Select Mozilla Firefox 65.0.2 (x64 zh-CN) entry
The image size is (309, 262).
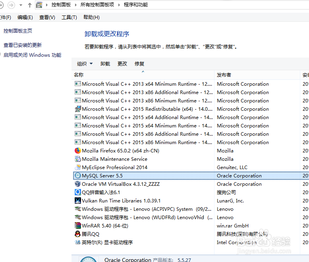click(x=120, y=151)
